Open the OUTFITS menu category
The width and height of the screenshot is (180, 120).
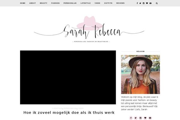(x=108, y=3)
